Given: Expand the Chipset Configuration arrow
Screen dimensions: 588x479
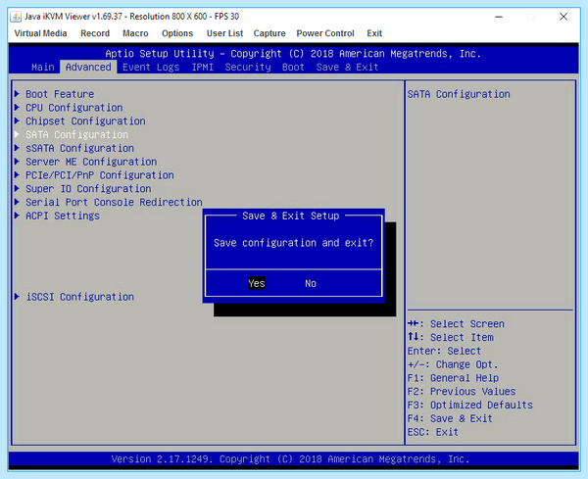Looking at the screenshot, I should pyautogui.click(x=17, y=120).
